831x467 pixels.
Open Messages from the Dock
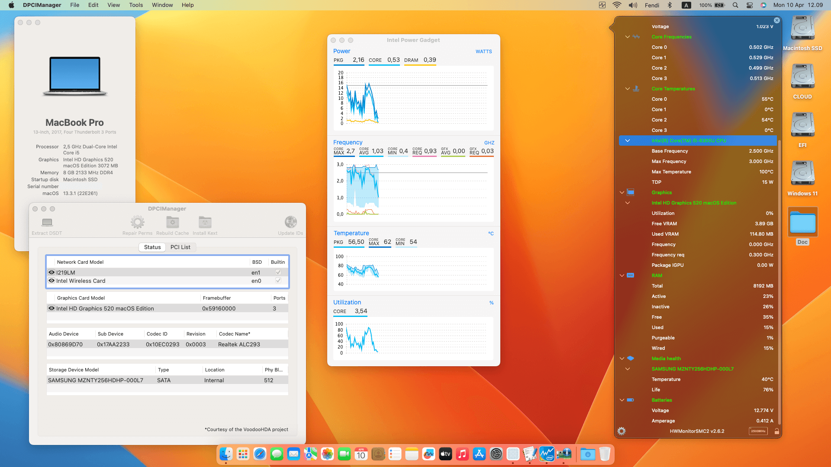coord(277,454)
